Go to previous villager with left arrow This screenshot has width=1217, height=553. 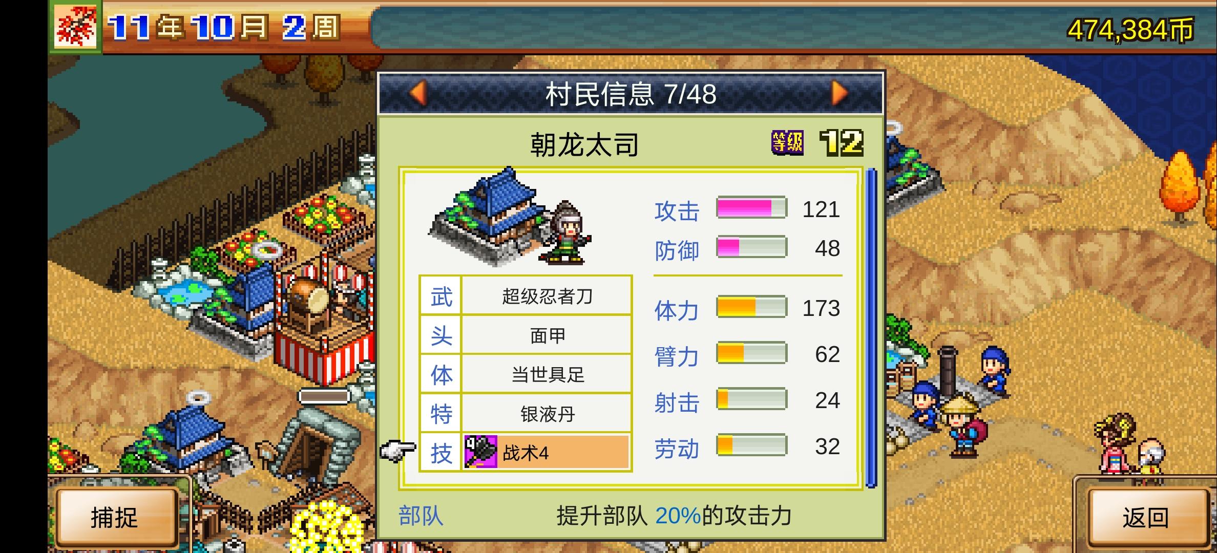(419, 94)
